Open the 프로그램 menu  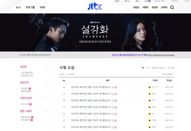pyautogui.click(x=30, y=7)
